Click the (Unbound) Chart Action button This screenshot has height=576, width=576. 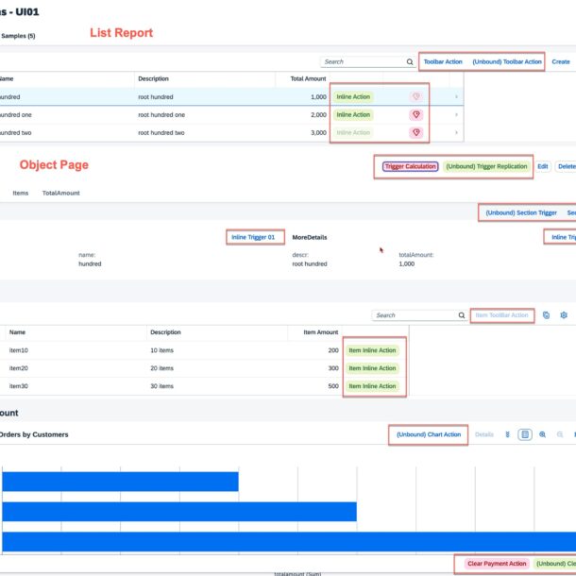pos(429,434)
